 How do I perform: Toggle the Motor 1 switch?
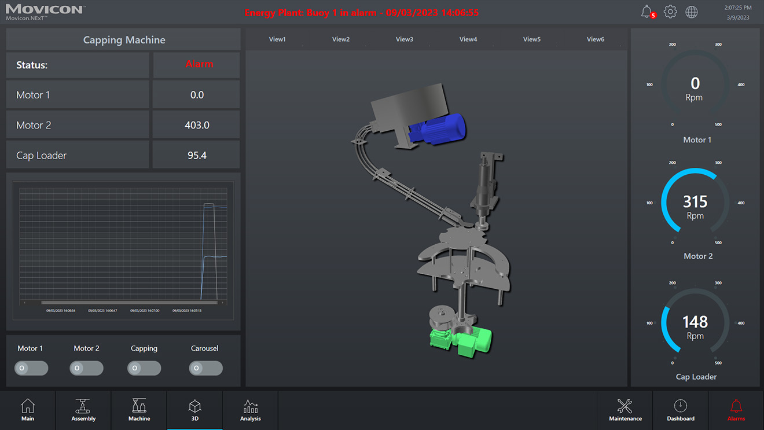(31, 368)
